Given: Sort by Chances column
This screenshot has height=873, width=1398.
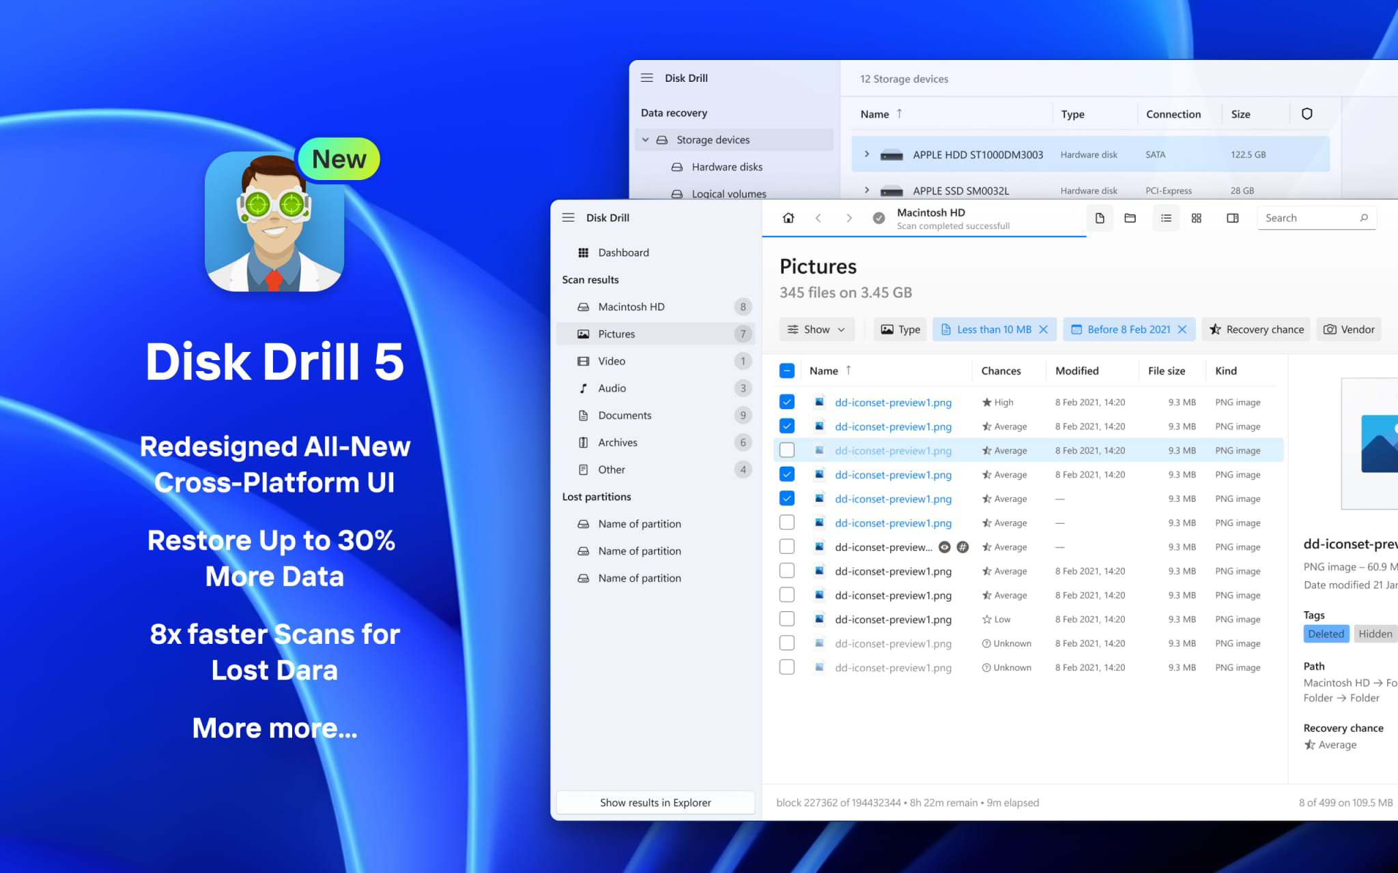Looking at the screenshot, I should point(1001,370).
